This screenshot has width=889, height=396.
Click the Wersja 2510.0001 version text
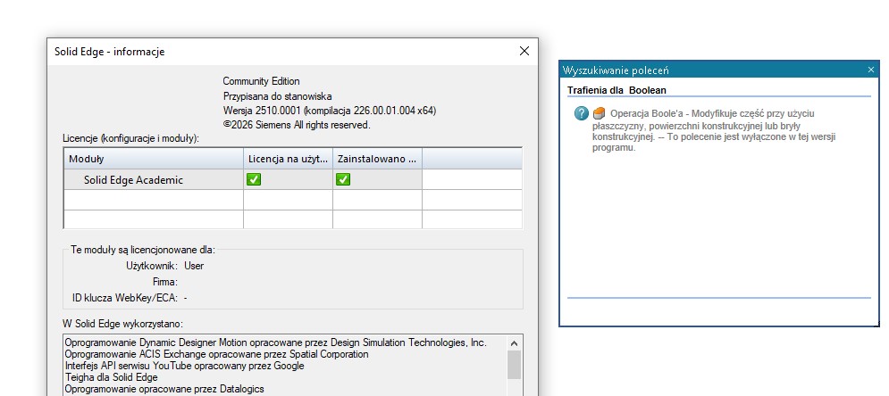coord(330,111)
